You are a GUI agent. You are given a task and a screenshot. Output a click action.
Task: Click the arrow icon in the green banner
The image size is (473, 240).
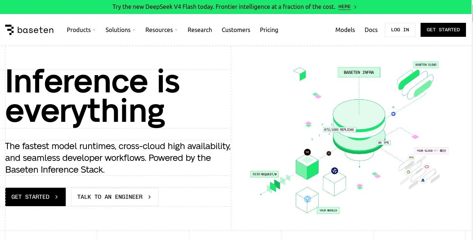(x=355, y=7)
